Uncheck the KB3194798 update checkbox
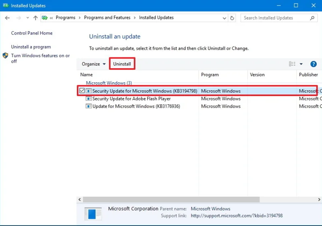322x226 pixels. coord(82,91)
